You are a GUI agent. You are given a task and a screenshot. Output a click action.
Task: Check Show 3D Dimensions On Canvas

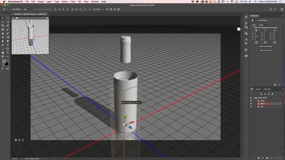(x=253, y=28)
